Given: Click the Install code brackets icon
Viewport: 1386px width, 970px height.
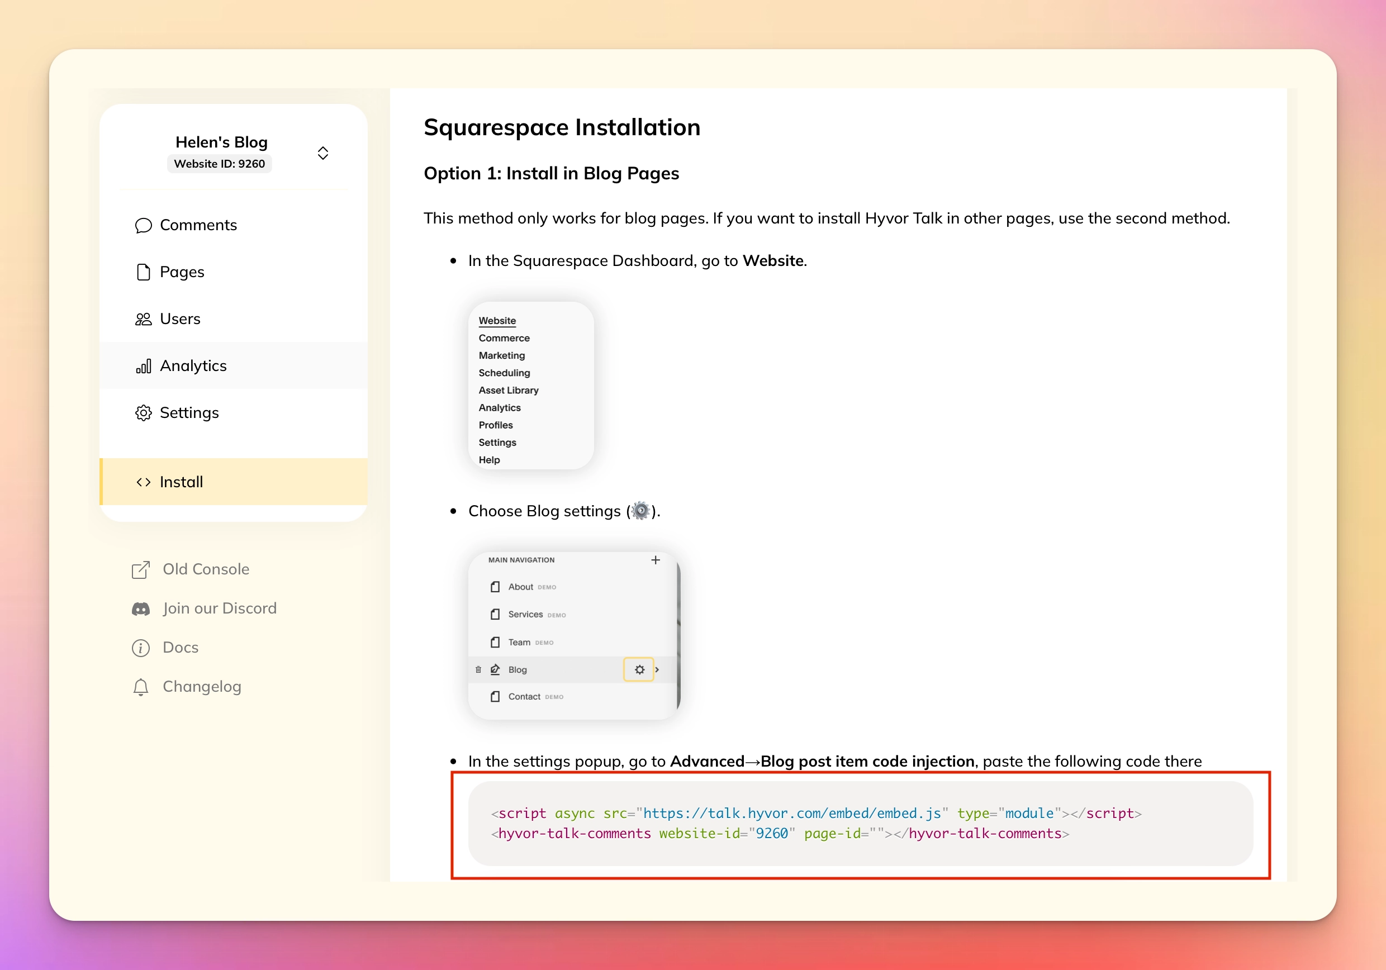Looking at the screenshot, I should (x=143, y=482).
